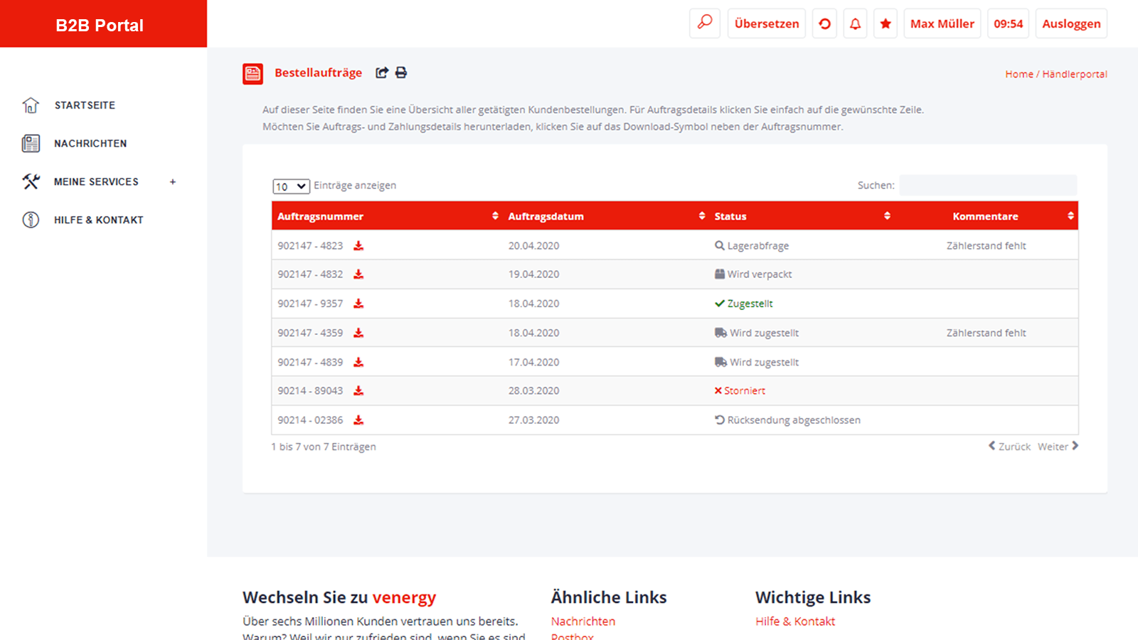Image resolution: width=1138 pixels, height=640 pixels.
Task: Download order 90214 - 89043 details
Action: (x=358, y=391)
